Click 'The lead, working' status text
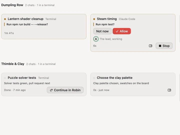The height and width of the screenshot is (135, 180). tap(111, 39)
